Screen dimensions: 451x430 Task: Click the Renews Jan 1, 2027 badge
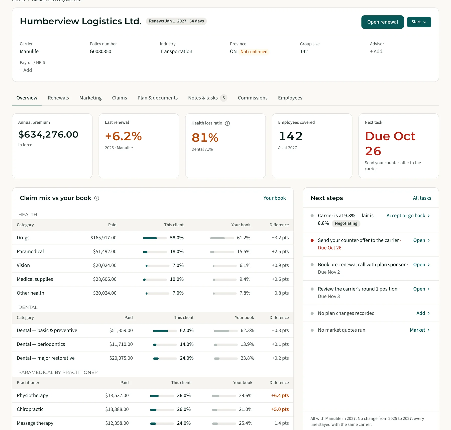coord(176,21)
